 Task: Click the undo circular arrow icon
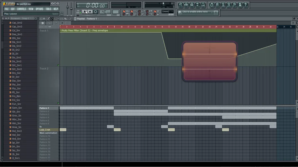[x=212, y=5]
